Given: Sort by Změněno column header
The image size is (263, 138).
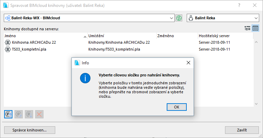Looking at the screenshot, I should point(177,36).
